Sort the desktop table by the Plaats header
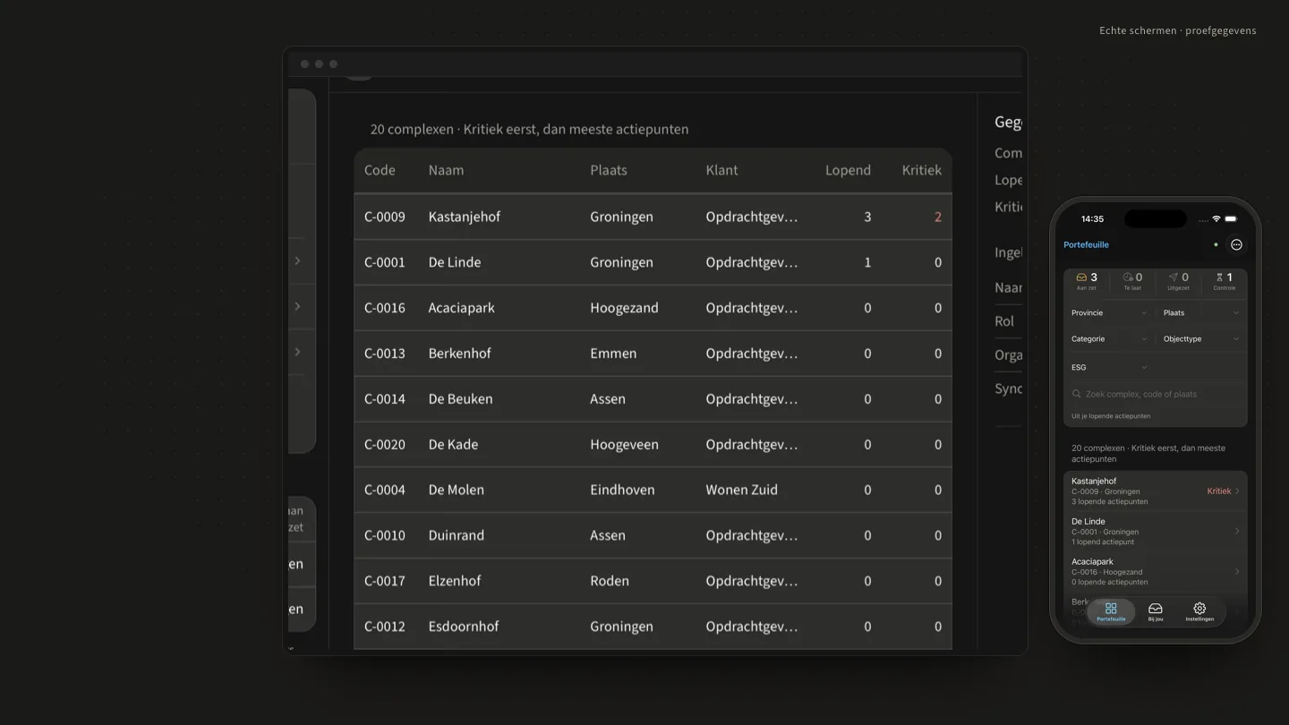This screenshot has width=1289, height=725. 609,170
